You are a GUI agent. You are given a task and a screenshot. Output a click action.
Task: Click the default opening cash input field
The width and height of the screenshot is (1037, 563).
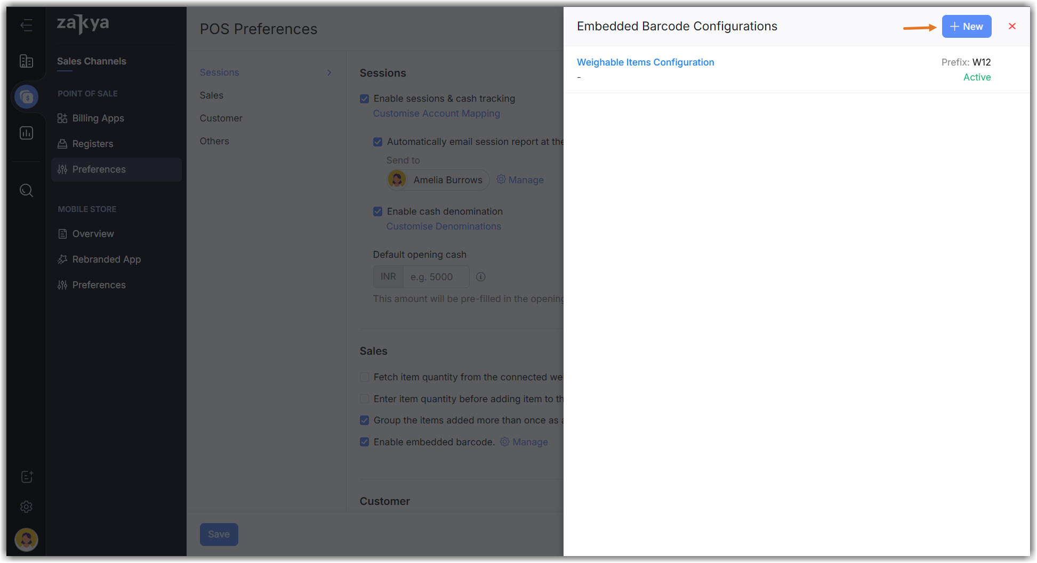(436, 277)
